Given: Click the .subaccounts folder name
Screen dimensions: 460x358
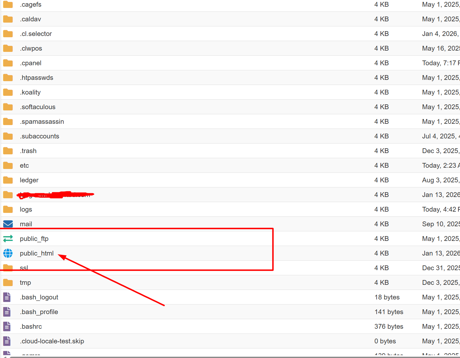Looking at the screenshot, I should tap(39, 136).
